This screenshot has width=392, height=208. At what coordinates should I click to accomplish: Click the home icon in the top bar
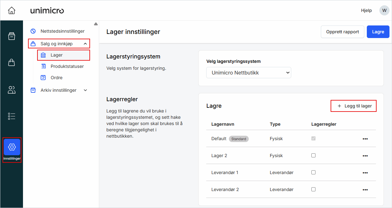point(11,10)
